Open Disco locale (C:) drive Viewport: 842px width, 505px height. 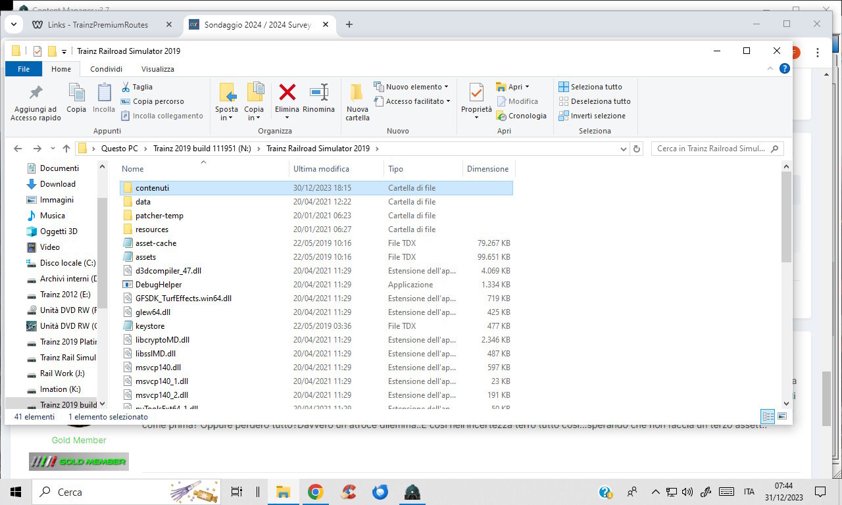61,263
